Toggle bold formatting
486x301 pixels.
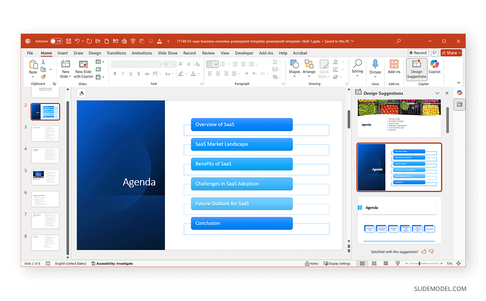pos(115,73)
